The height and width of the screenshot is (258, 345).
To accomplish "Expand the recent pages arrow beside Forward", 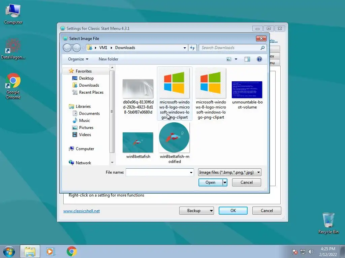I will pyautogui.click(x=83, y=48).
